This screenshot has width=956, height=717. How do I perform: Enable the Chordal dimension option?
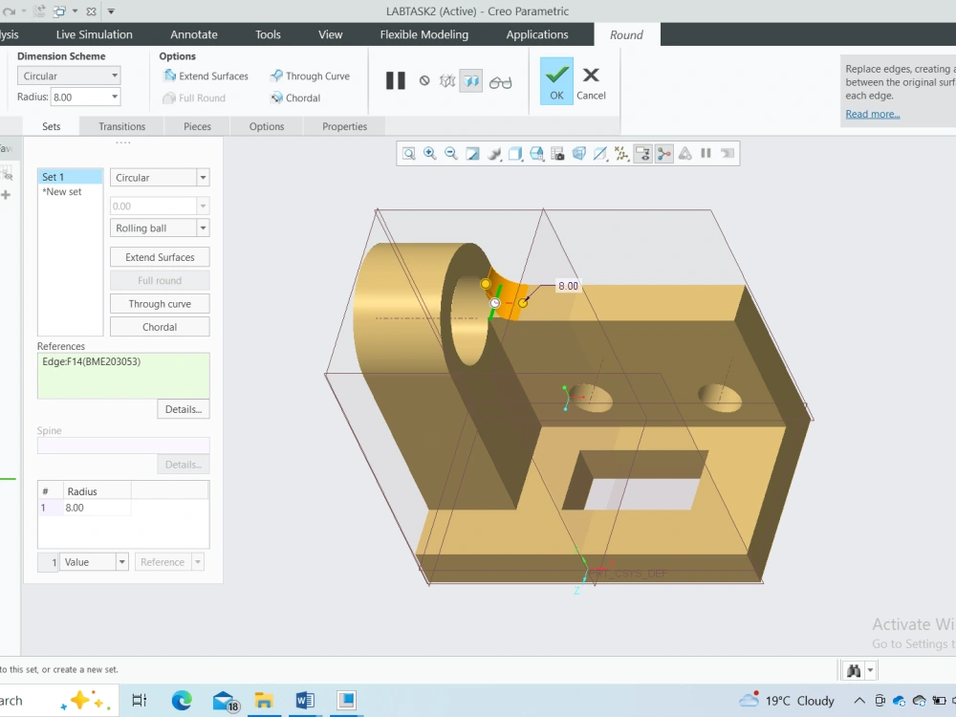point(297,98)
